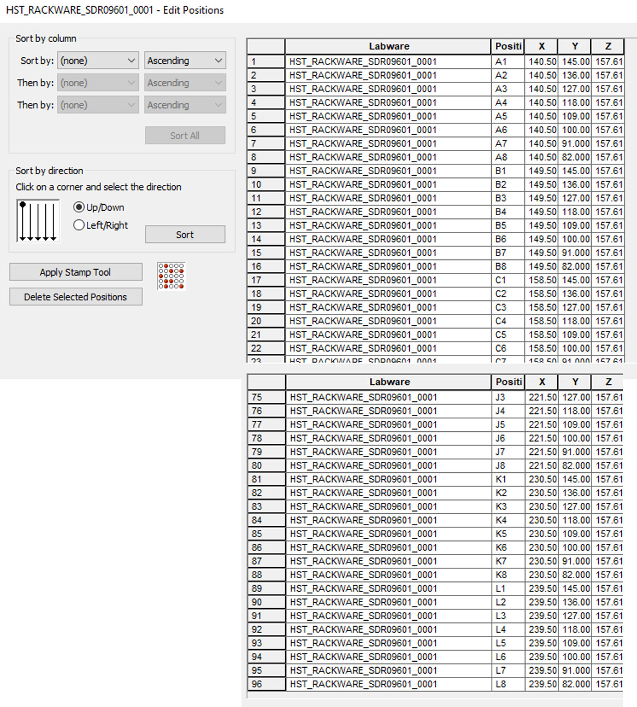Click the labware name cell in row 81
Image resolution: width=637 pixels, height=707 pixels.
[389, 479]
